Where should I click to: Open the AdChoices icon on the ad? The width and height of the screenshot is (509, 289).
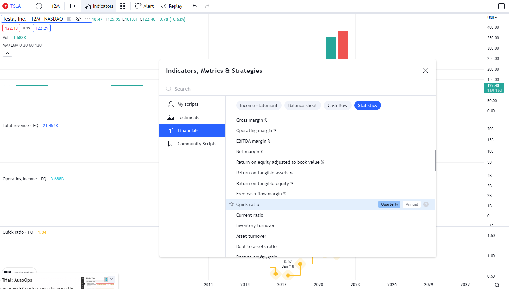(x=106, y=280)
